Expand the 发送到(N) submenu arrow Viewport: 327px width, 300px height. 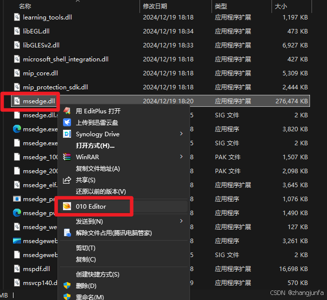point(181,221)
